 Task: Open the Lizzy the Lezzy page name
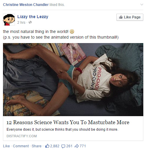tap(33, 17)
